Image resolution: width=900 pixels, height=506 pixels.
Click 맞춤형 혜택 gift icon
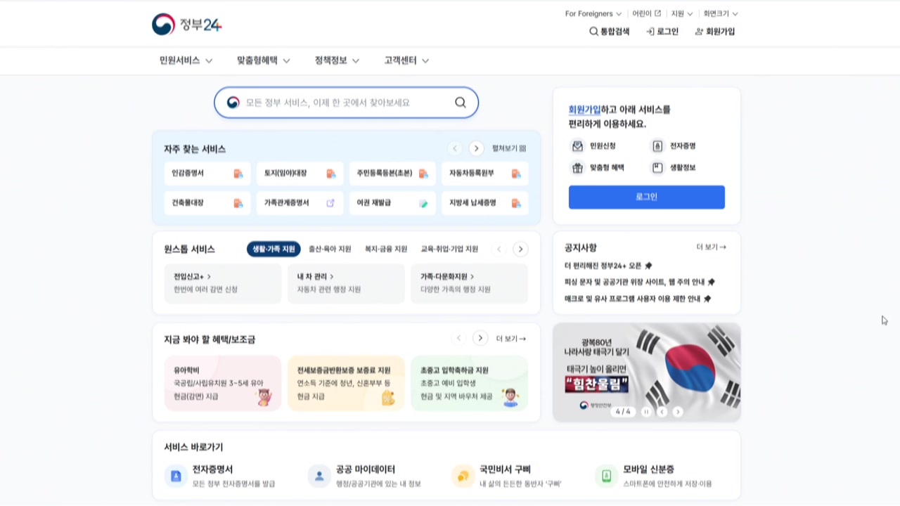pos(577,168)
